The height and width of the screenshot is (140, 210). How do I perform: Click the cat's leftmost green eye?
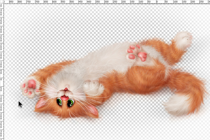[59, 102]
